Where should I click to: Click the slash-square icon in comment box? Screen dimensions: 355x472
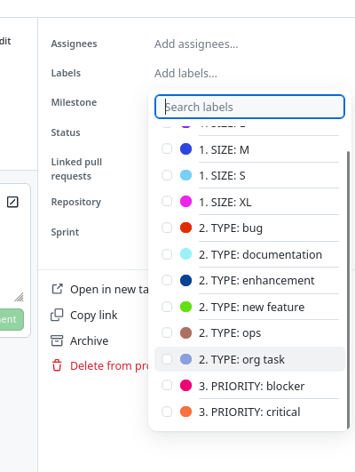(12, 202)
